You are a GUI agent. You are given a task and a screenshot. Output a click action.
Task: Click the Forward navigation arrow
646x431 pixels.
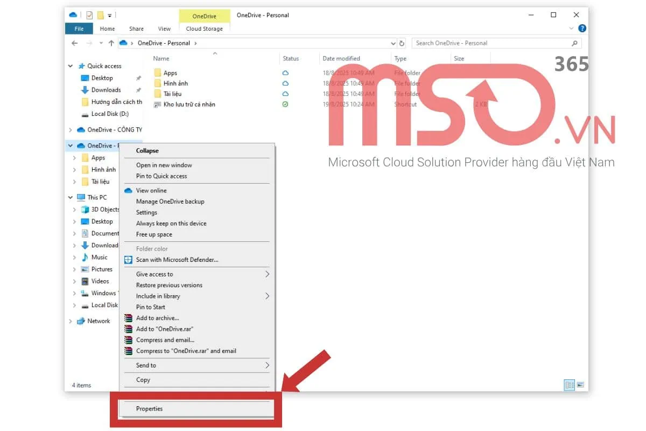click(x=90, y=43)
